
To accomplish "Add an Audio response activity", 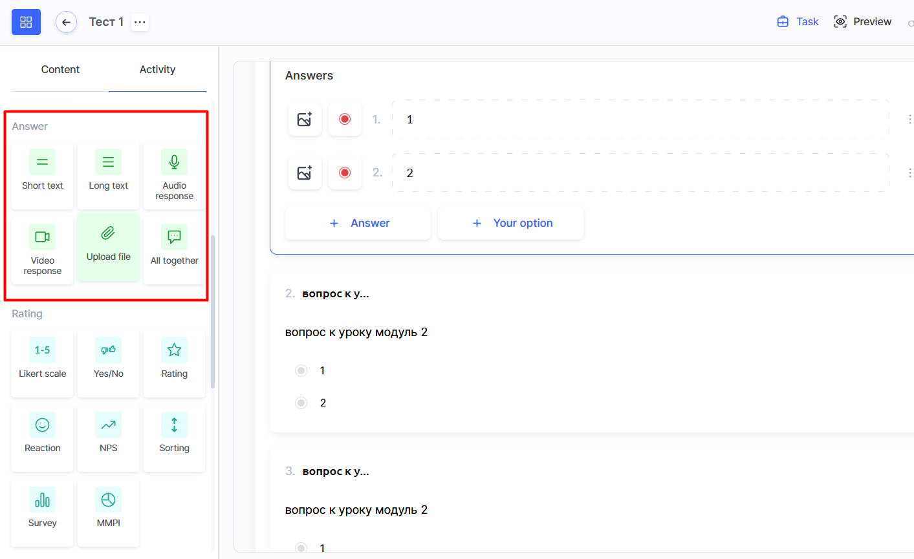I will (174, 174).
